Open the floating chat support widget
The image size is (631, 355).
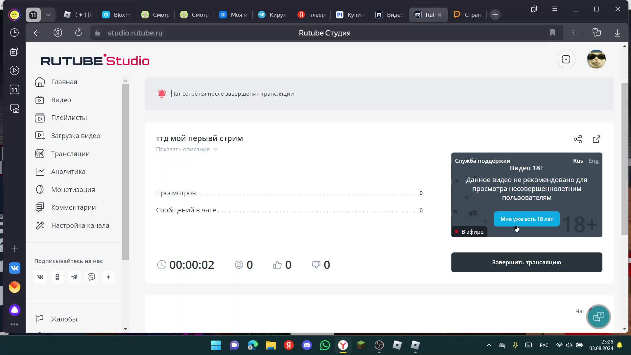tap(598, 317)
